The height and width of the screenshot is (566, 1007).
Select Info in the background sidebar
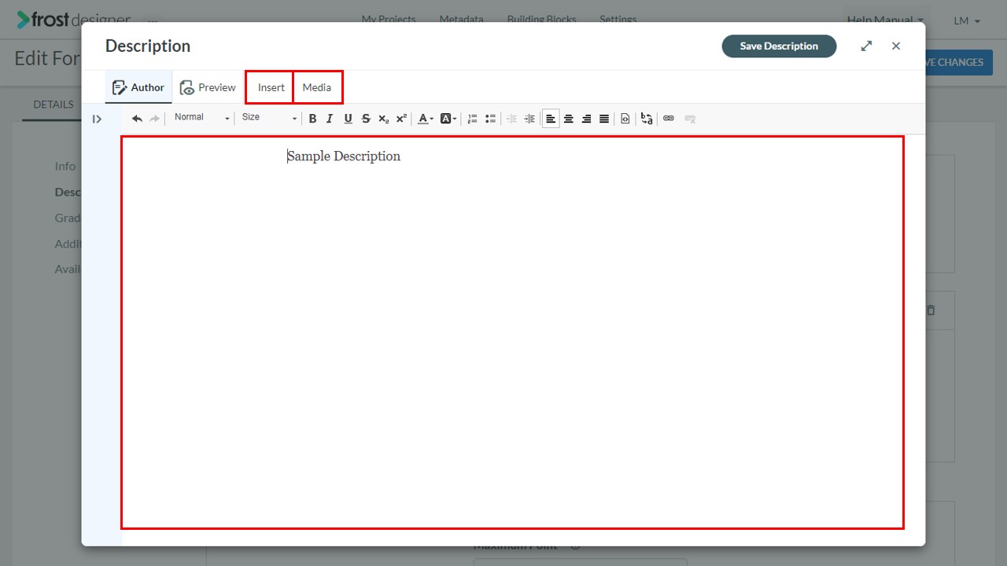click(x=65, y=166)
